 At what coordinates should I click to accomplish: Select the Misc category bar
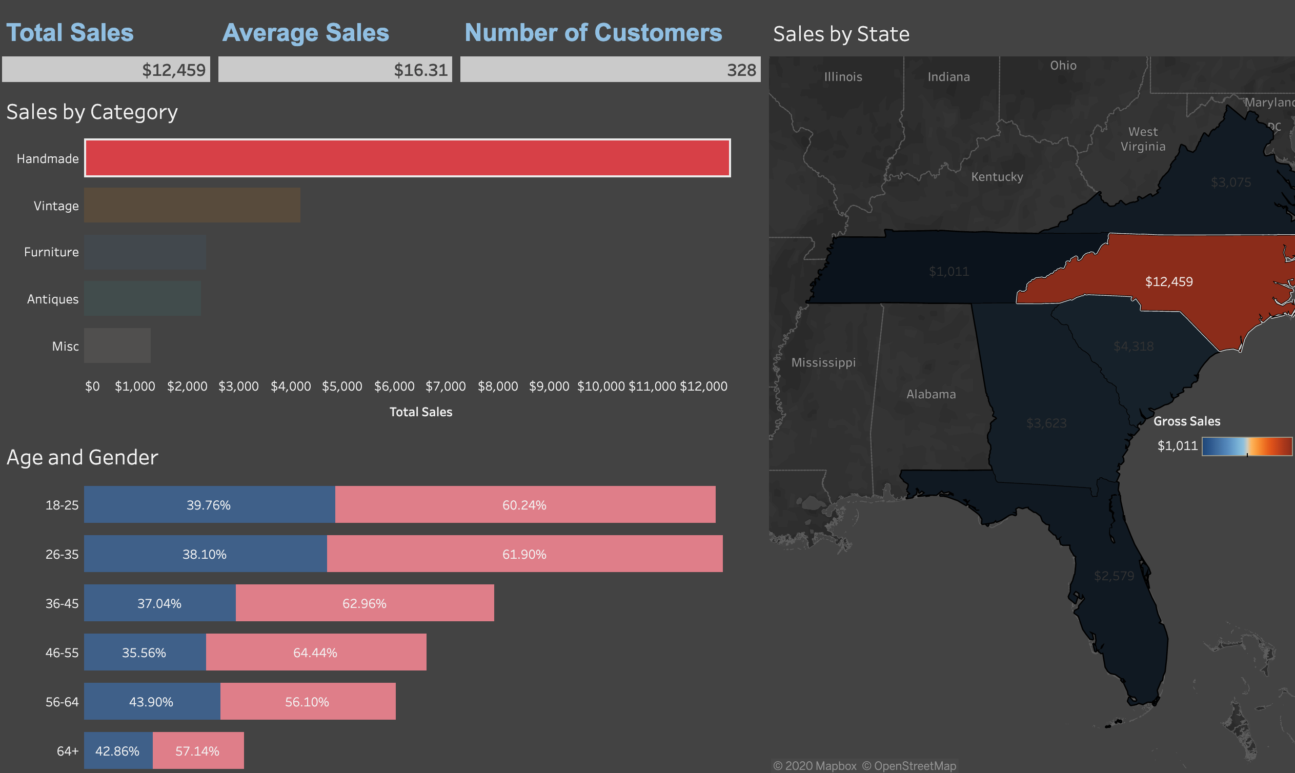tap(117, 345)
